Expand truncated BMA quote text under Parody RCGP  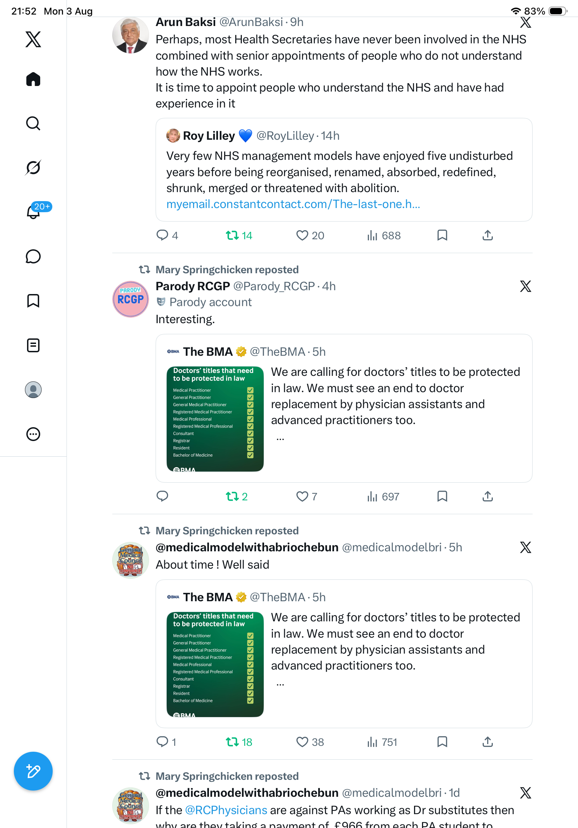click(280, 439)
